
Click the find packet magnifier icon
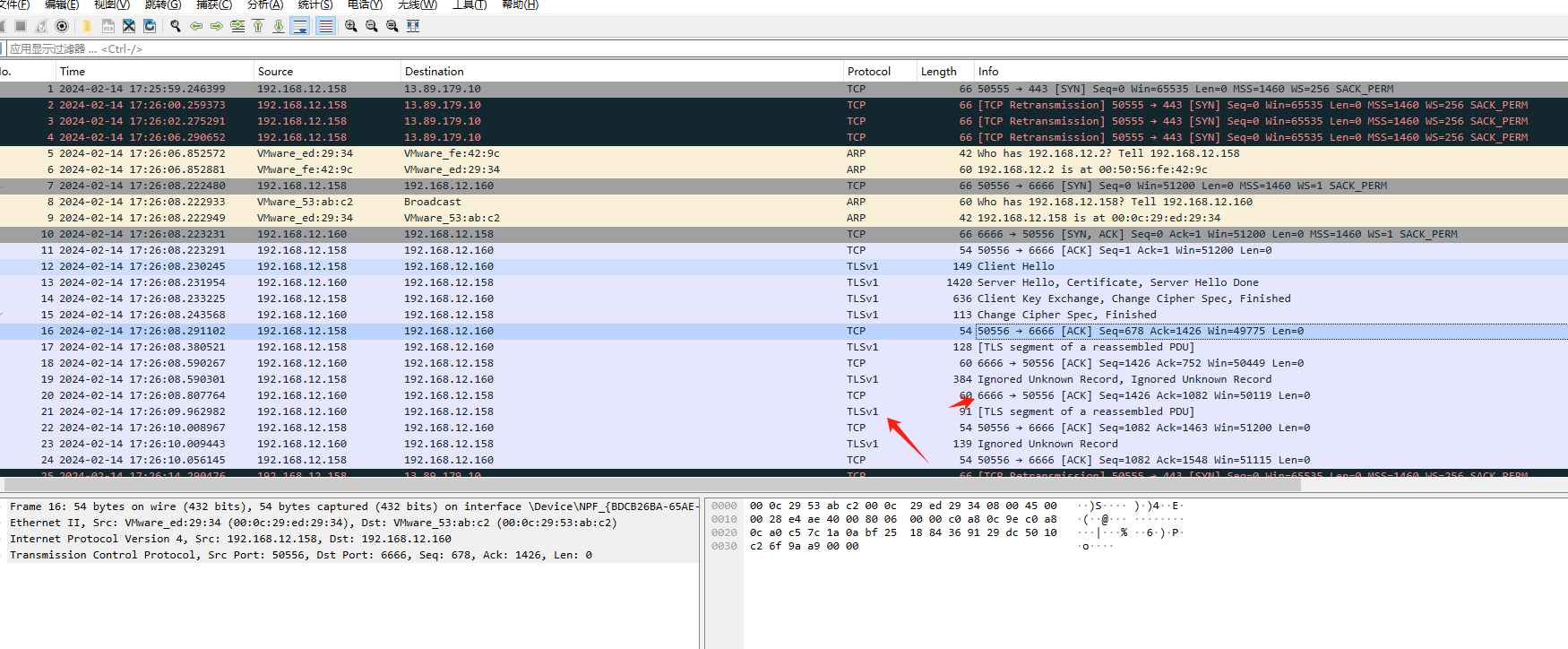(176, 26)
